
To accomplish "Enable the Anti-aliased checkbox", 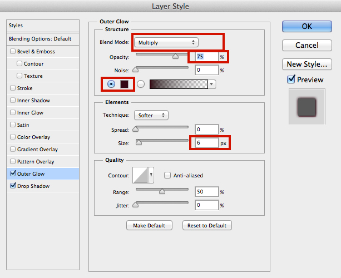I will (x=167, y=176).
